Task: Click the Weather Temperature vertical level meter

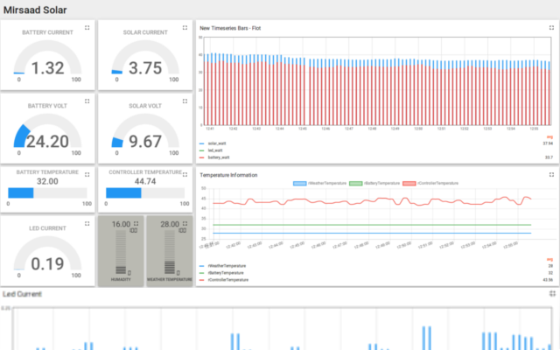Action: pyautogui.click(x=170, y=252)
